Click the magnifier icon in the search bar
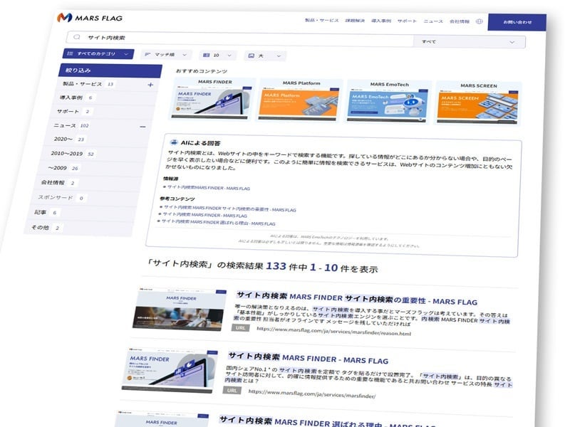 (x=78, y=36)
